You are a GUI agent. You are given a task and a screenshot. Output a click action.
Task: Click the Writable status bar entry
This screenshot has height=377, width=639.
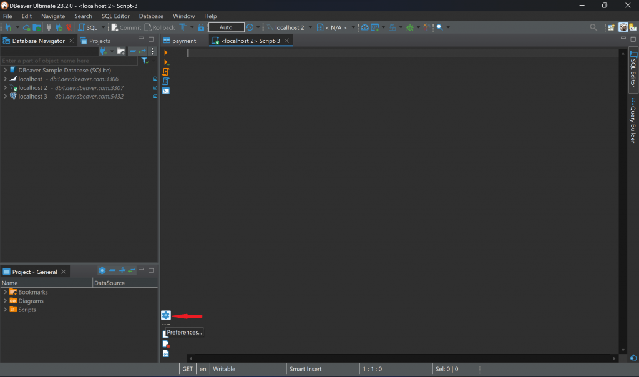224,369
